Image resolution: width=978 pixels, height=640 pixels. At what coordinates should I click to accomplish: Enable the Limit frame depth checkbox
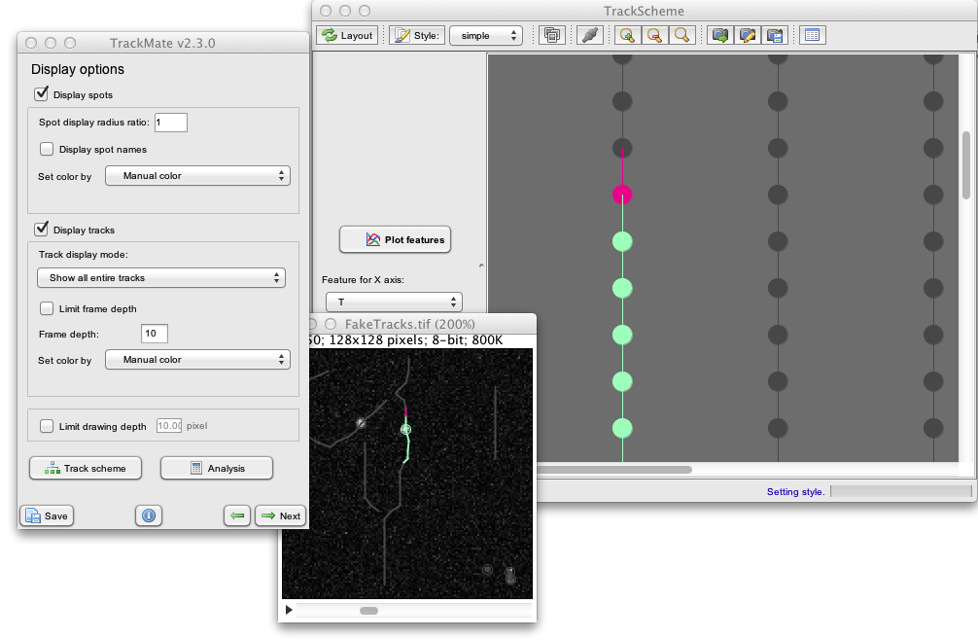pos(47,308)
